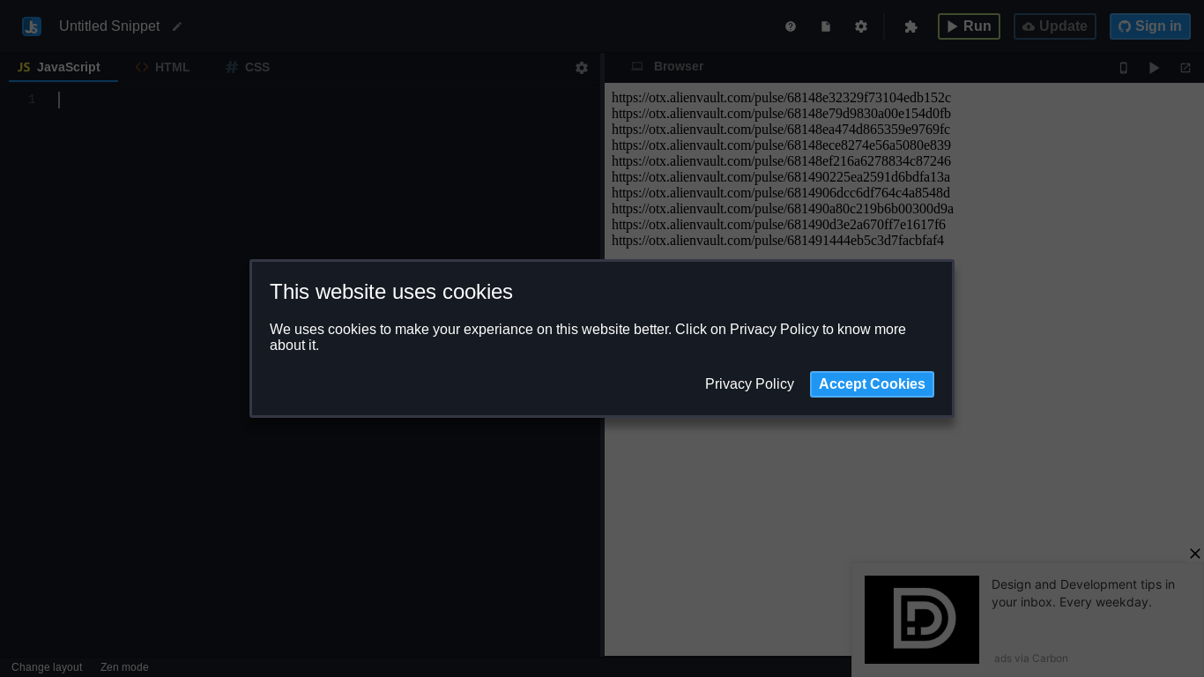Select the Browser panel tab
This screenshot has height=677, width=1204.
(667, 66)
